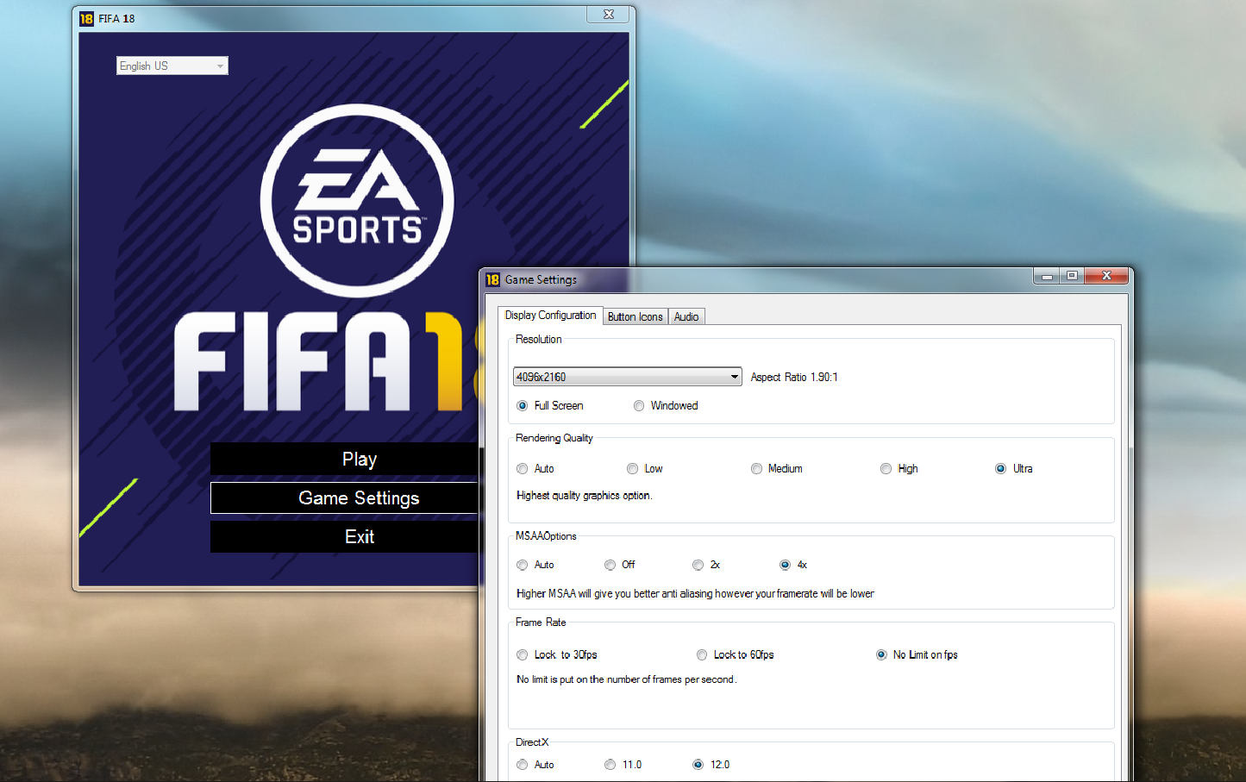Screen dimensions: 1246x782
Task: Select No Limit on fps
Action: click(x=881, y=655)
